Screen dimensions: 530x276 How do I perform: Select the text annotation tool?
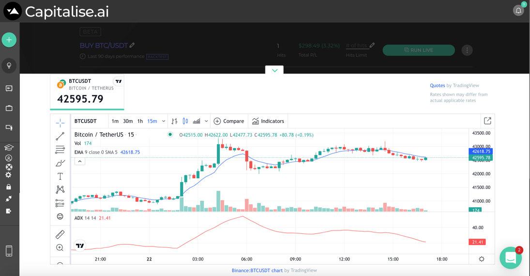[x=60, y=176]
